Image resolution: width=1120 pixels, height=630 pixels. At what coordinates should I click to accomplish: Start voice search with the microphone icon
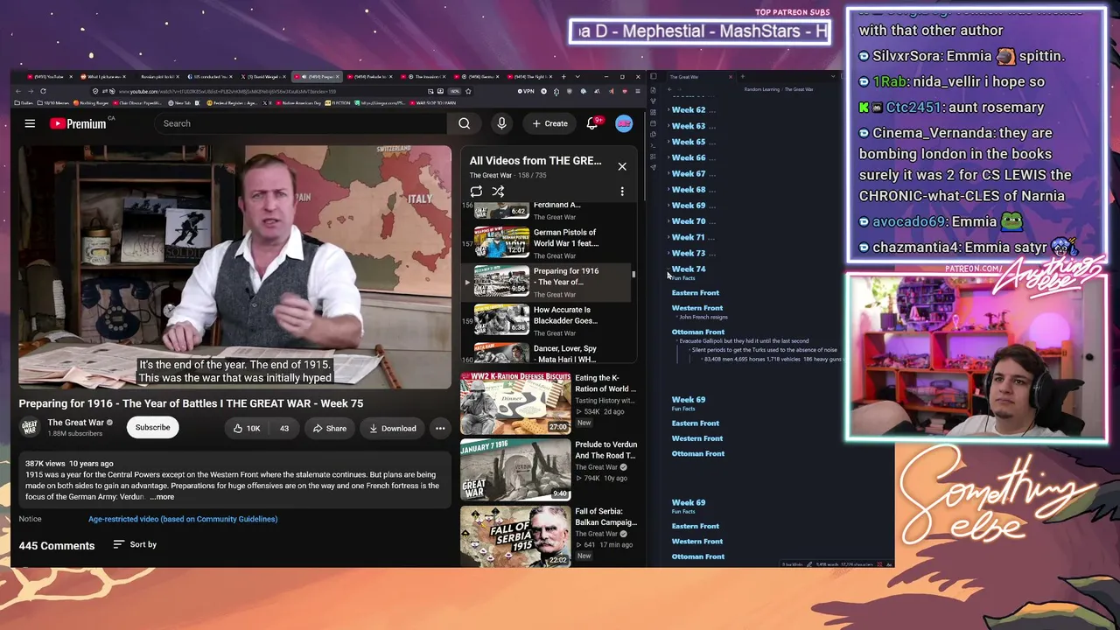(501, 123)
